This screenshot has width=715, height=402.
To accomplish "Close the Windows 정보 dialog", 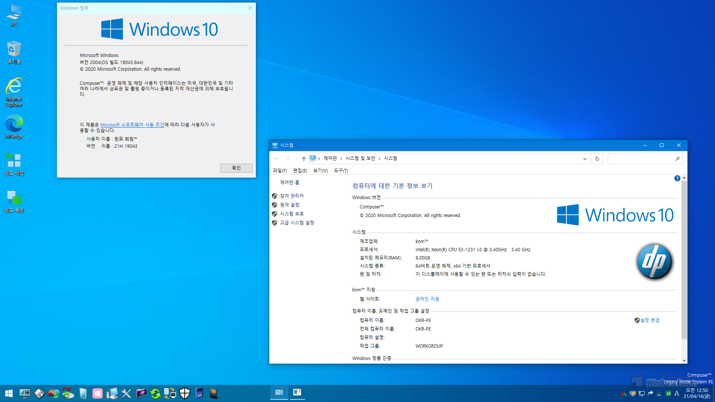I will [x=250, y=8].
